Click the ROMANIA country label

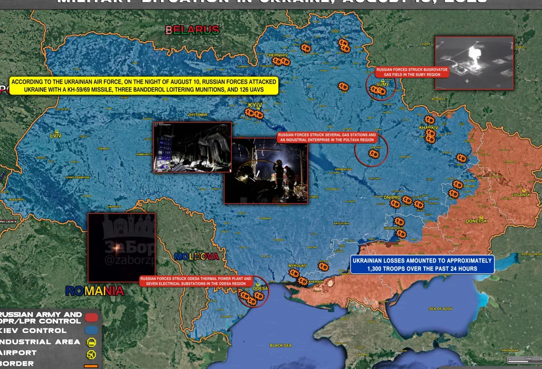[x=95, y=291]
